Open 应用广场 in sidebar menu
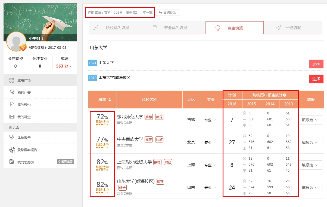The image size is (327, 207). (40, 80)
